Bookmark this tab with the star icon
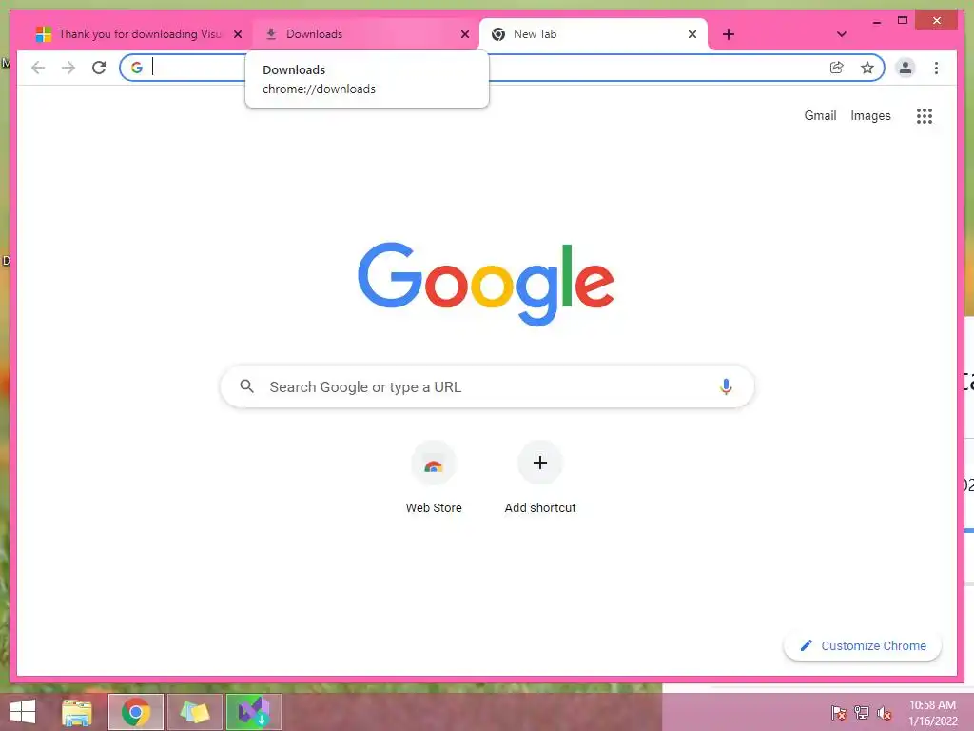 coord(867,68)
